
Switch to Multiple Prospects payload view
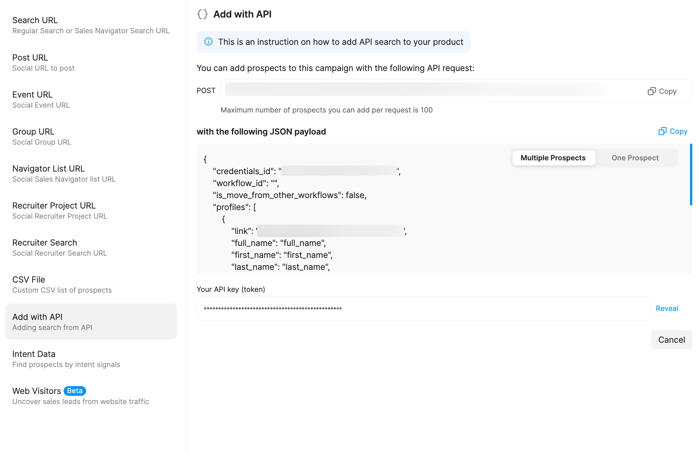tap(553, 158)
